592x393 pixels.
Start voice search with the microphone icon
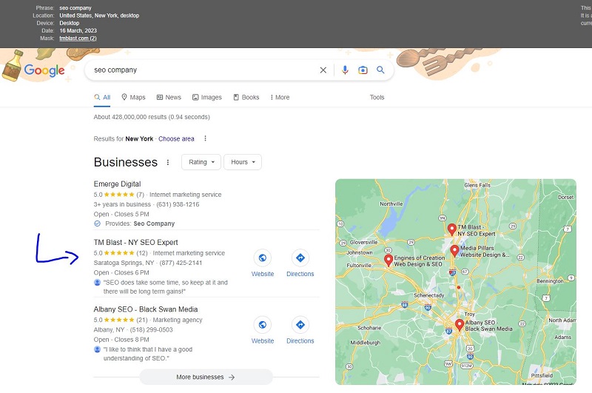coord(345,70)
